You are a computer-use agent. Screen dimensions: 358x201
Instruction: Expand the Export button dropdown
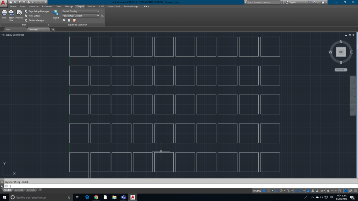point(56,20)
